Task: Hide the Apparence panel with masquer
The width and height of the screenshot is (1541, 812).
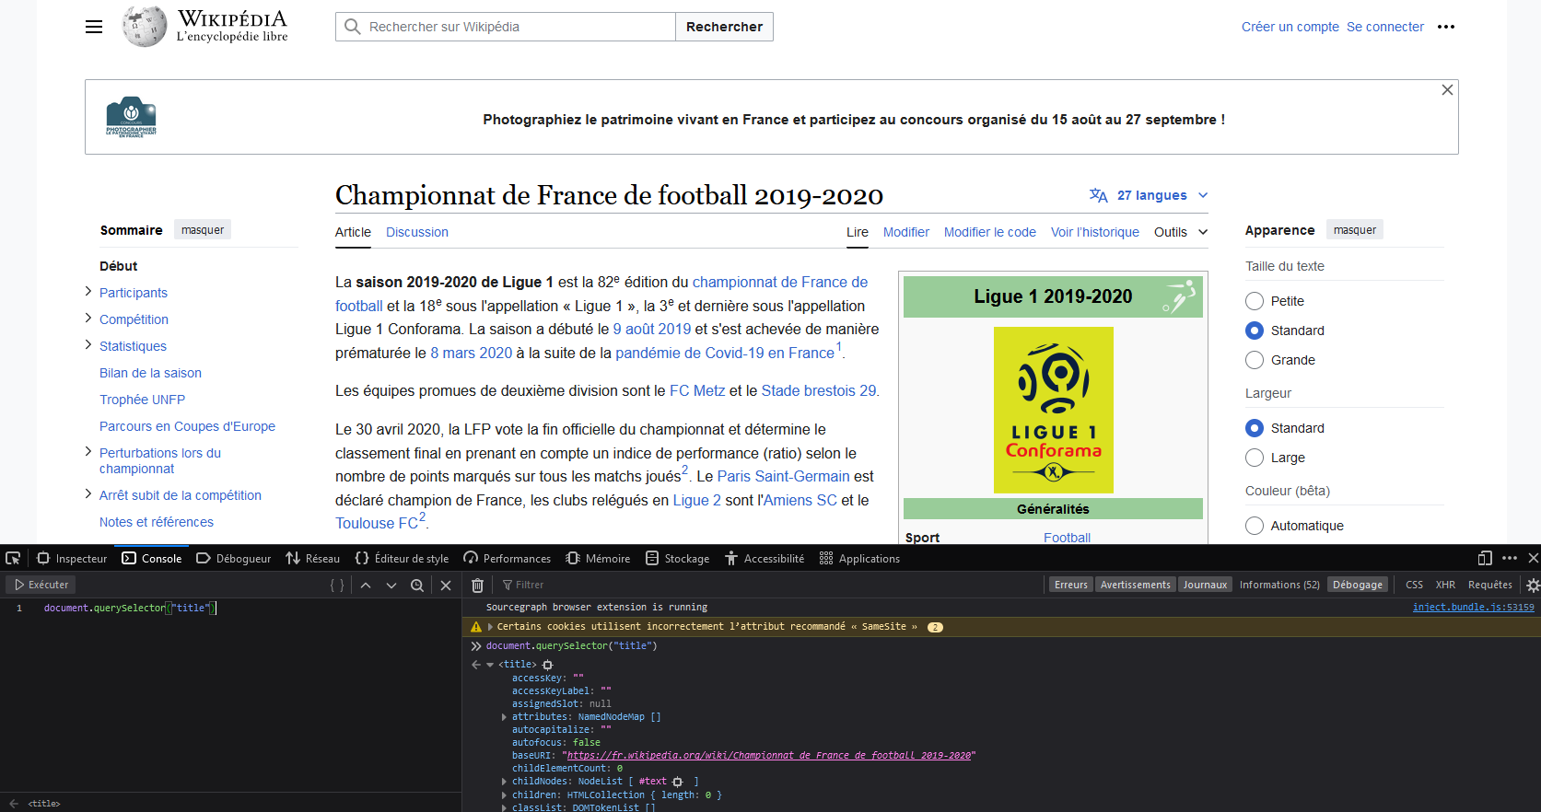Action: [1355, 230]
